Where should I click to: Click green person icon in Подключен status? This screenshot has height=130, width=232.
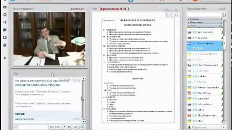click(189, 127)
